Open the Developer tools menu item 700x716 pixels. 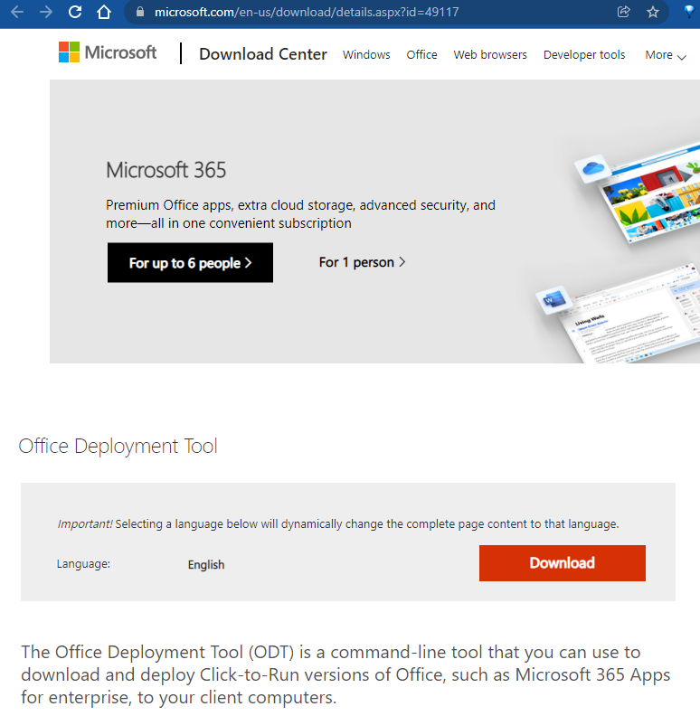pyautogui.click(x=584, y=55)
